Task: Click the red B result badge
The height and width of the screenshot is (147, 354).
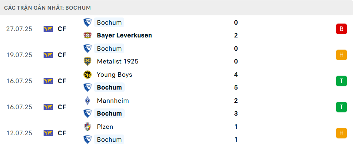Action: (x=341, y=29)
